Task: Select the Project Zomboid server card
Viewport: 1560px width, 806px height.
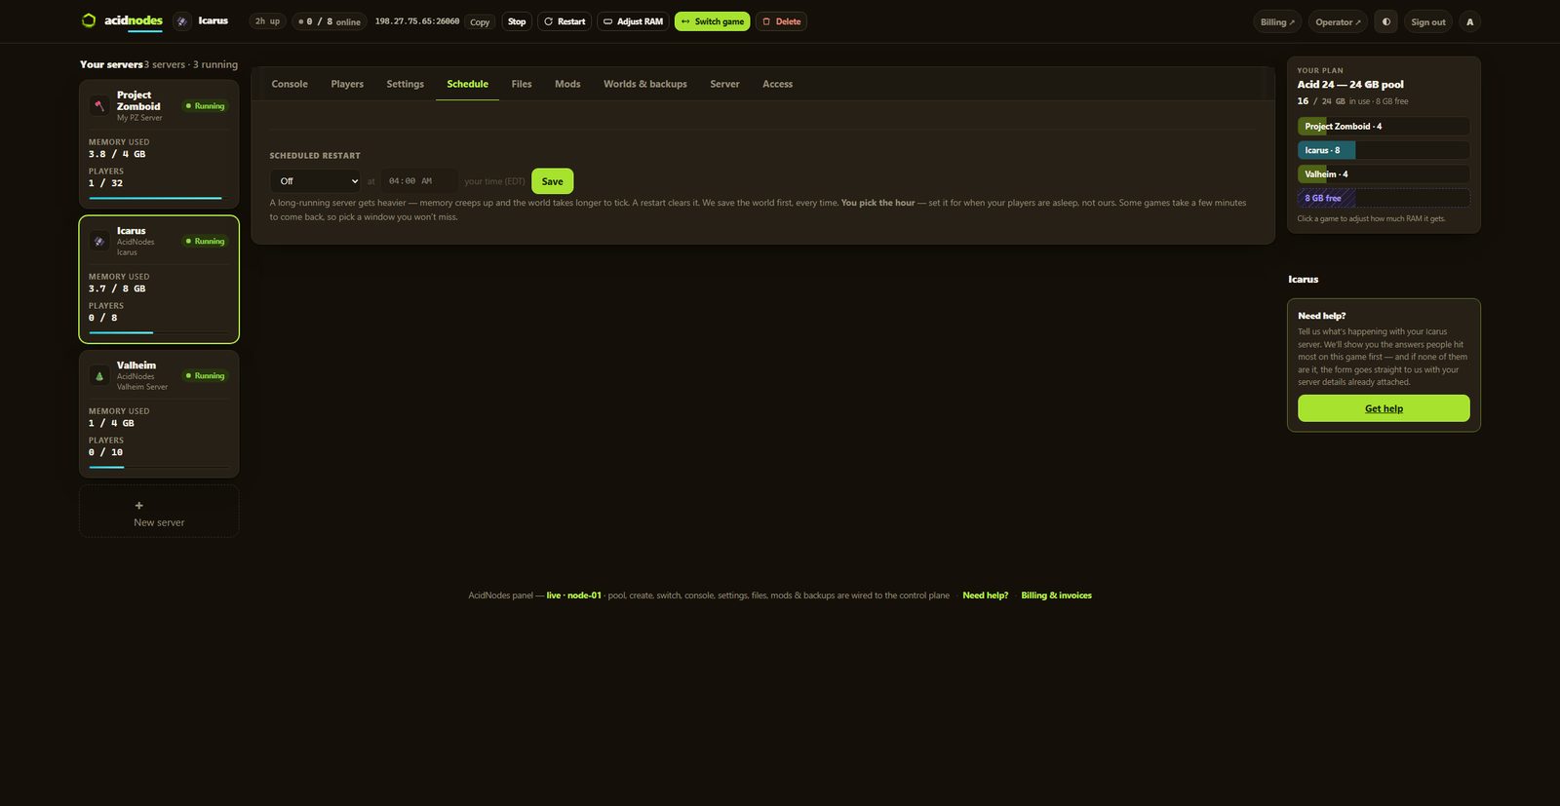Action: tap(159, 144)
